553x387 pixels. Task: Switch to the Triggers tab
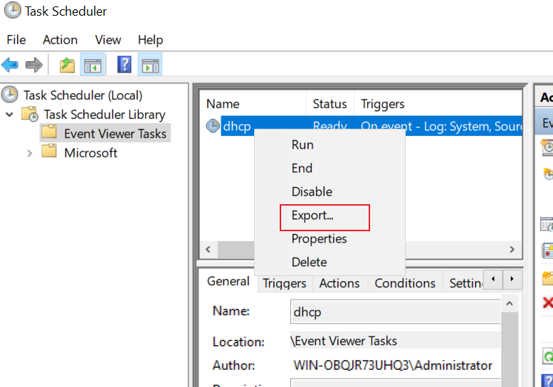coord(285,283)
